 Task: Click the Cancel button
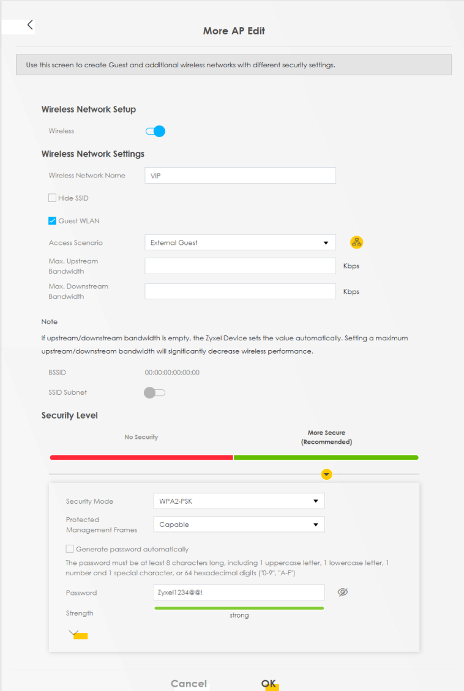coord(189,683)
